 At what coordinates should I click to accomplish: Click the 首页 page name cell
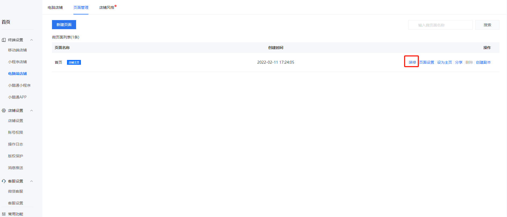(x=58, y=62)
